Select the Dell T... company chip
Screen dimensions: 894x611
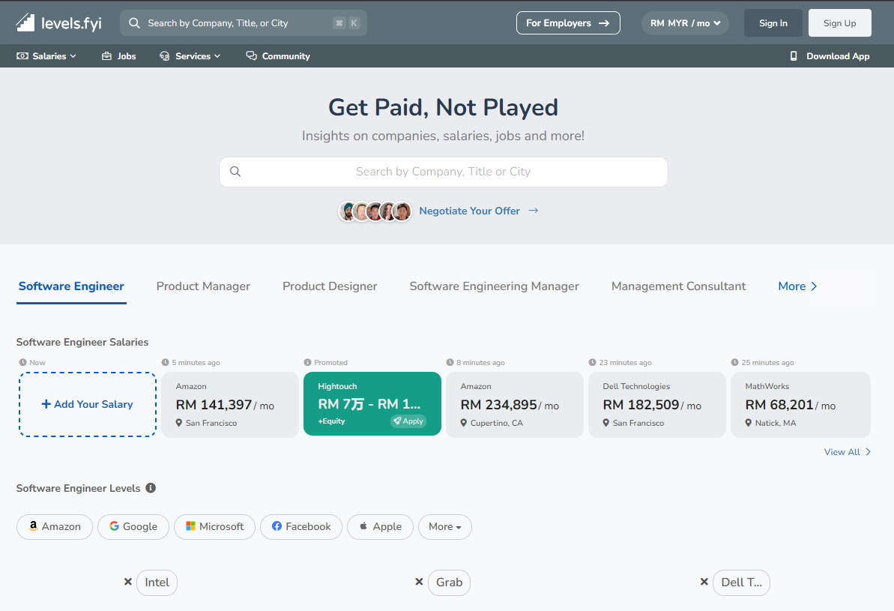[741, 582]
